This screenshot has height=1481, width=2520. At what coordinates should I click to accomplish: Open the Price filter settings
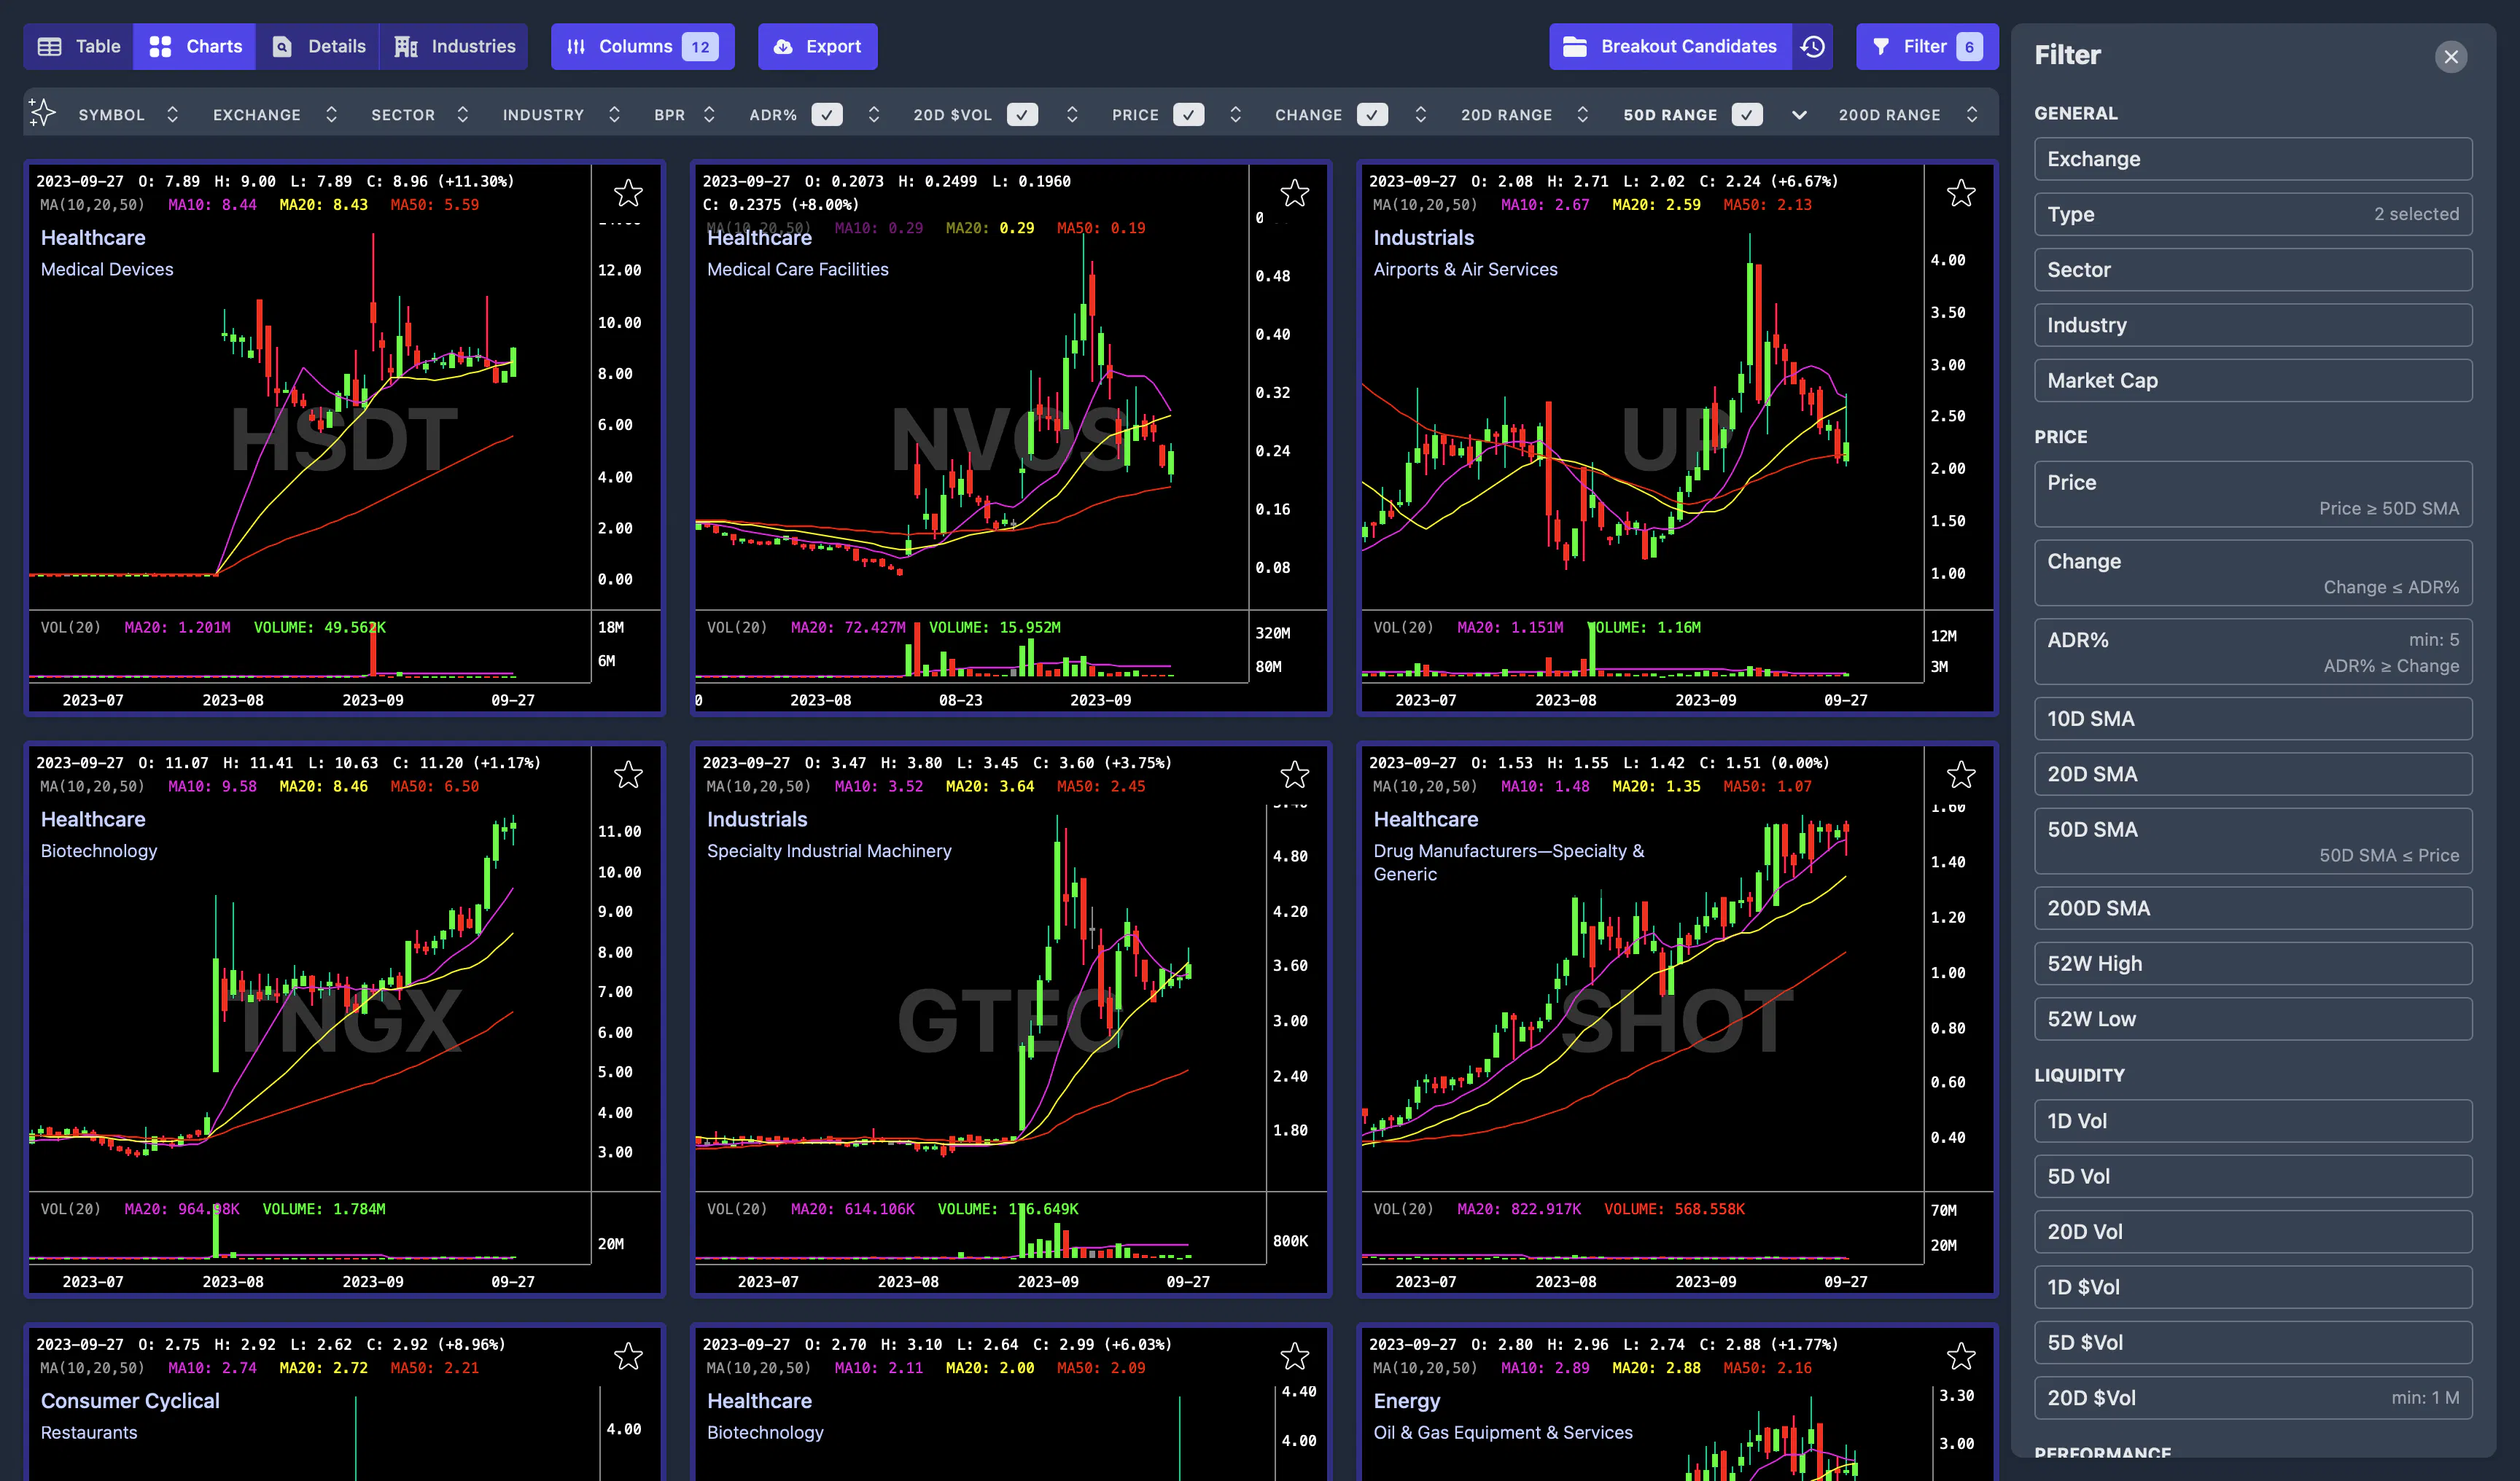point(2253,493)
